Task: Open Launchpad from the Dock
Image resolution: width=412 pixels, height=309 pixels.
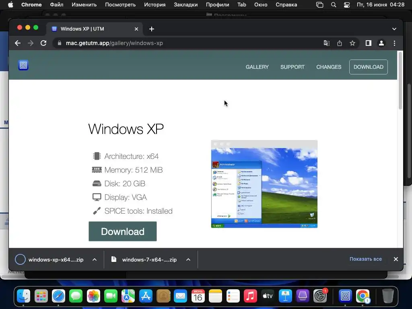Action: [41, 296]
